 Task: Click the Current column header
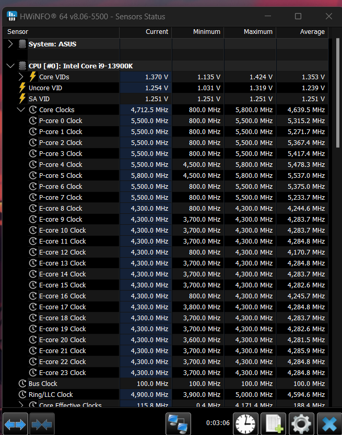[x=146, y=32]
